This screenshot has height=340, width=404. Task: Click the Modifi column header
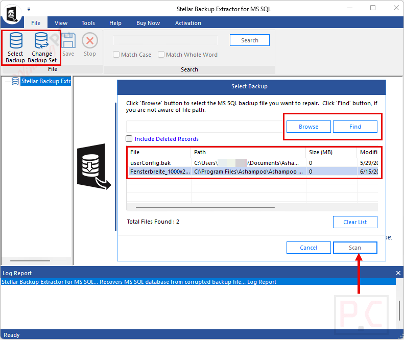(368, 153)
